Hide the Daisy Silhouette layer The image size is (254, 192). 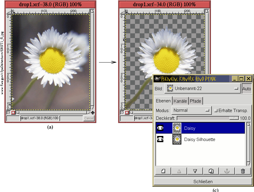click(160, 139)
